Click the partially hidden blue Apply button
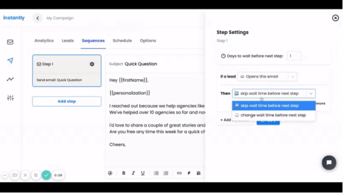343x193 pixels. point(268,122)
